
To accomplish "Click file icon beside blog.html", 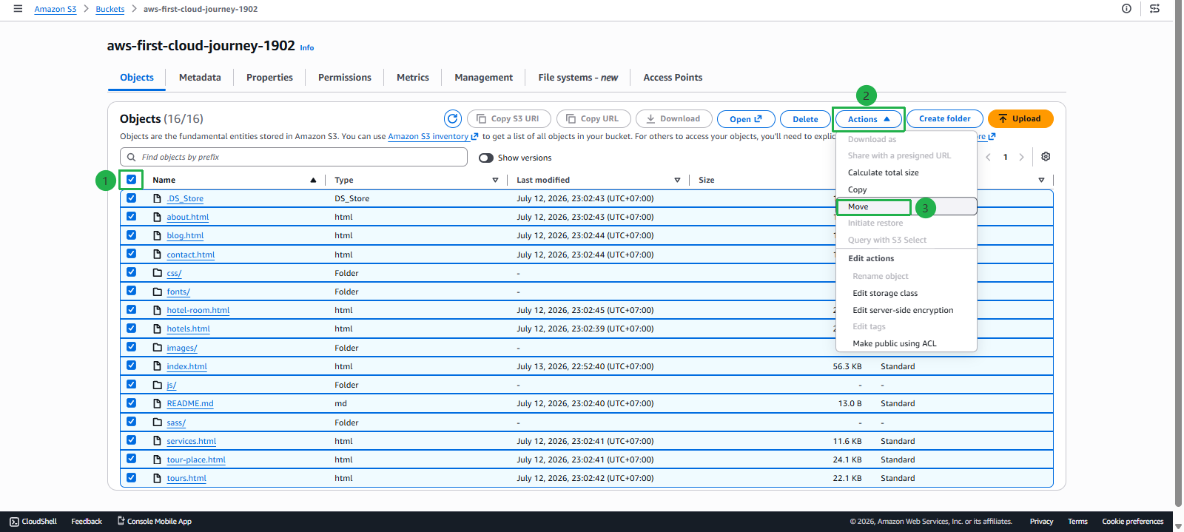I will (157, 235).
